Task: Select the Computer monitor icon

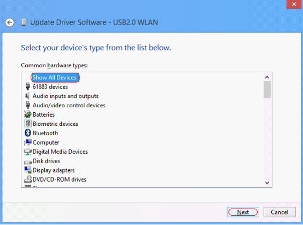Action: coord(28,142)
